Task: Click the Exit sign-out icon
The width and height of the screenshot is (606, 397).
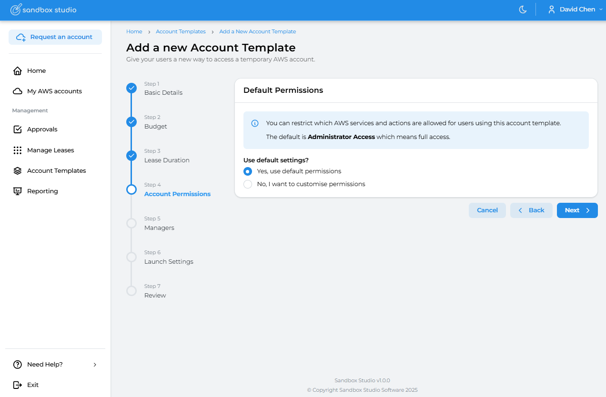Action: (18, 385)
